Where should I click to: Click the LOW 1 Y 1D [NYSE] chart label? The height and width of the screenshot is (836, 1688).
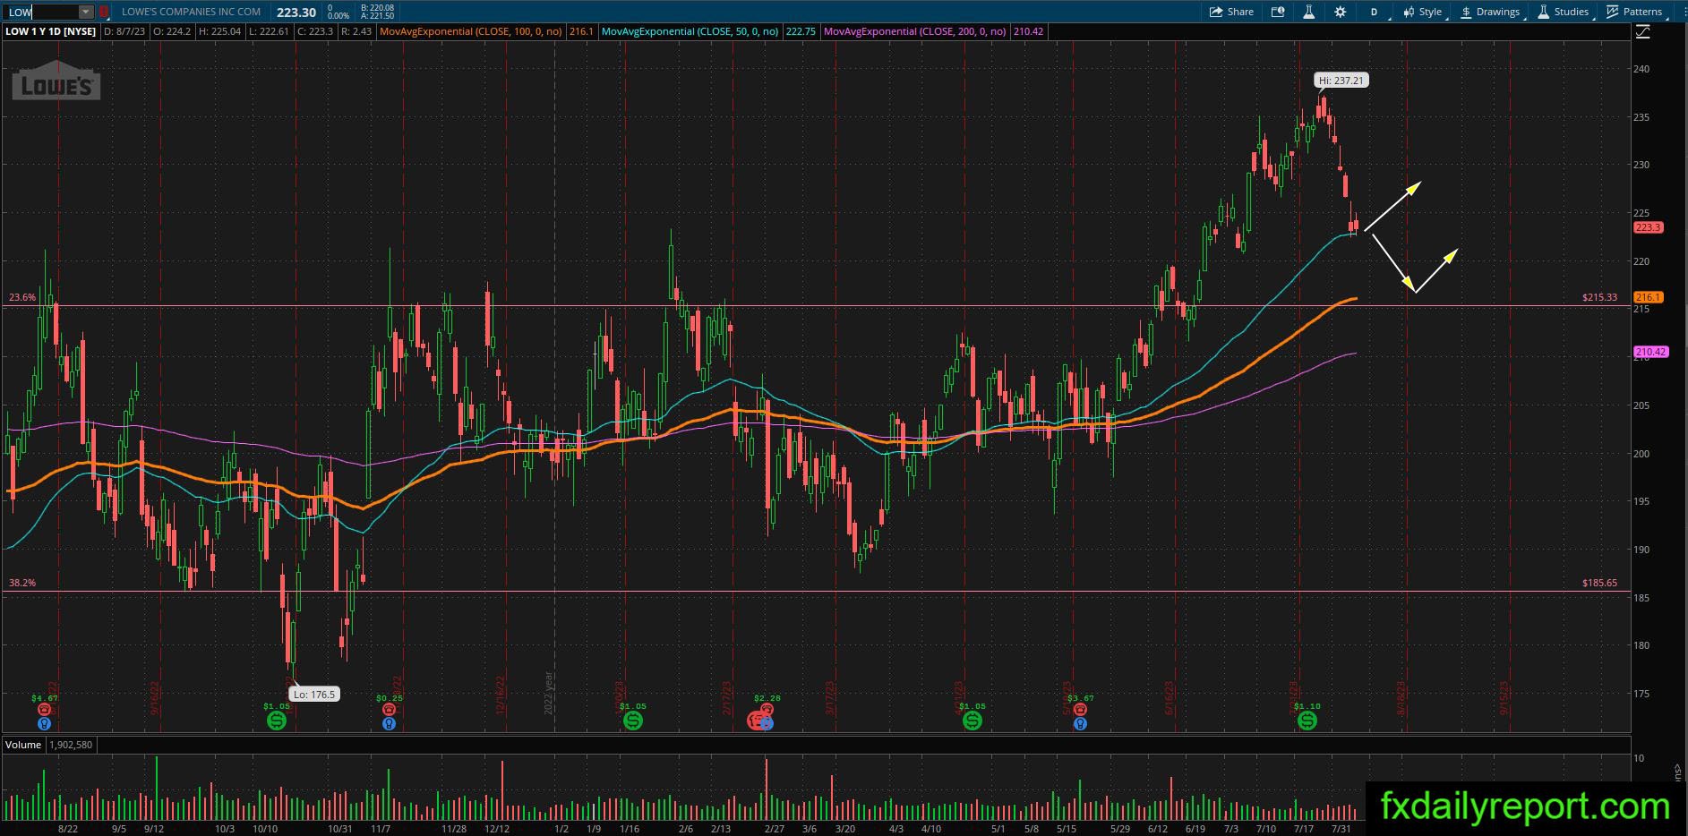coord(51,31)
